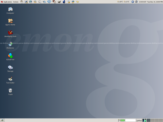This screenshot has height=122, width=163.
Task: Click the green battery charge indicator
Action: coord(122,120)
